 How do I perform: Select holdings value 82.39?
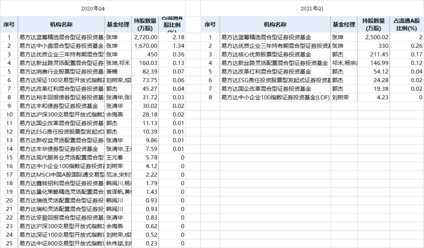coord(145,72)
